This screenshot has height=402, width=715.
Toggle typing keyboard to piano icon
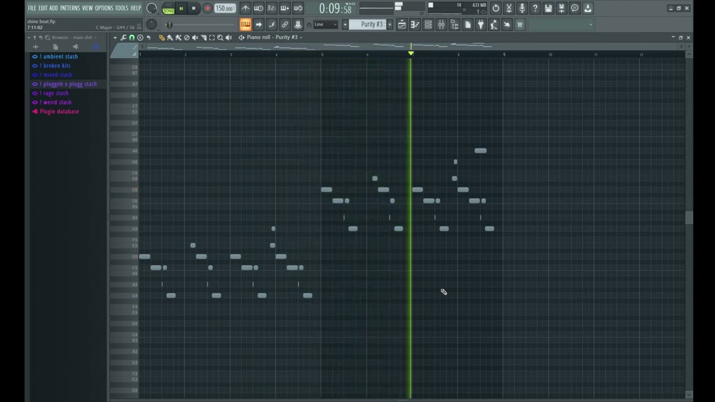[x=245, y=25]
